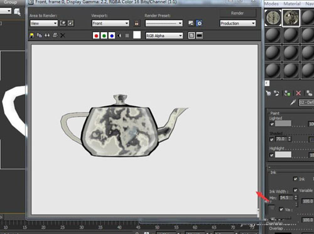Open the Modes menu in Material Editor

click(x=271, y=4)
